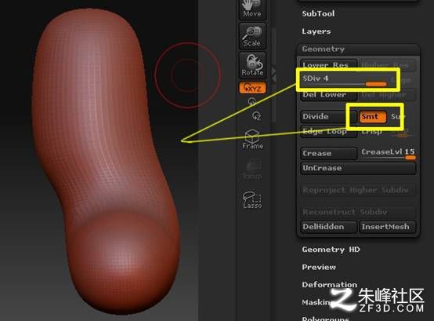The width and height of the screenshot is (434, 321).
Task: Expand the SubTool palette section
Action: (318, 13)
